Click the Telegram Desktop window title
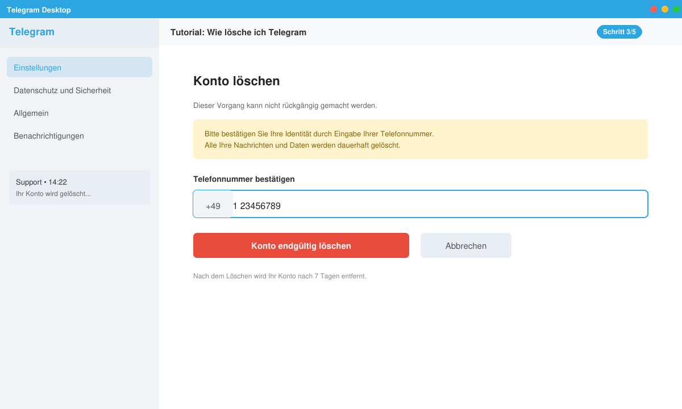Screen dimensions: 682x409 pos(39,10)
